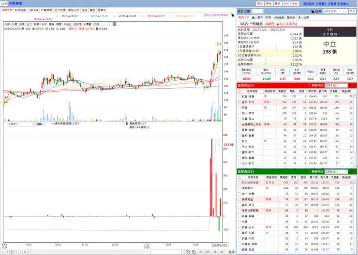Image resolution: width=358 pixels, height=255 pixels.
Task: Click the 報告 button at top
Action: 269,4
